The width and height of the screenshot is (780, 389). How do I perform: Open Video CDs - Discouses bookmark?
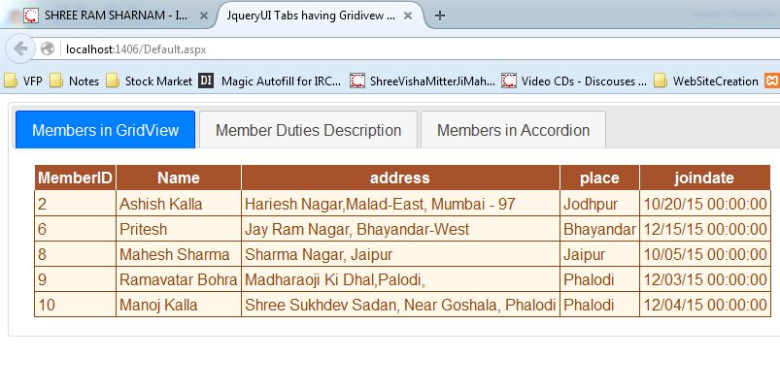coord(575,81)
